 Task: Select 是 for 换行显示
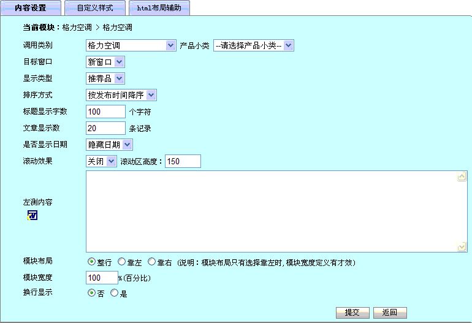(x=114, y=294)
